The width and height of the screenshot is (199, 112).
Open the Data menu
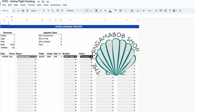(39, 5)
